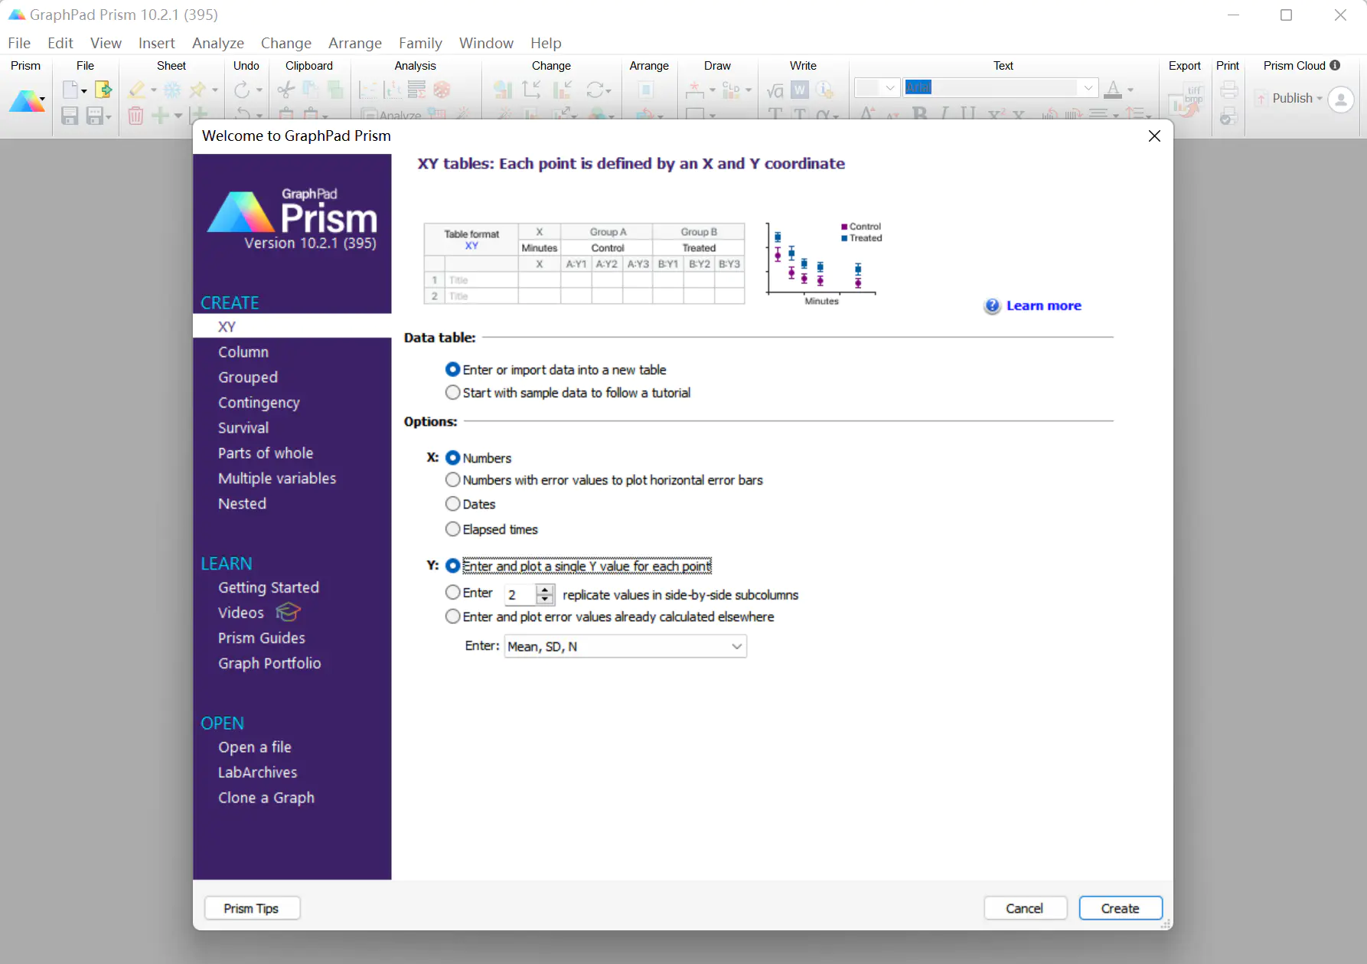The height and width of the screenshot is (964, 1367).
Task: Click the printer icon in Print group
Action: pos(1229,90)
